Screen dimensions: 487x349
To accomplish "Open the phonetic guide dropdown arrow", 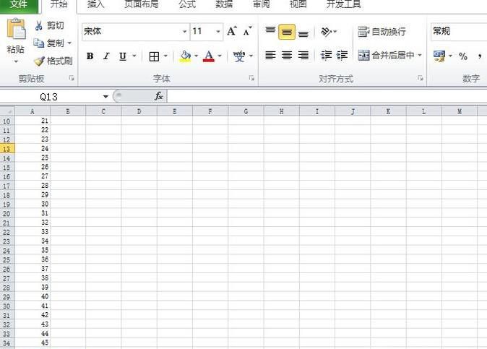I will point(251,56).
